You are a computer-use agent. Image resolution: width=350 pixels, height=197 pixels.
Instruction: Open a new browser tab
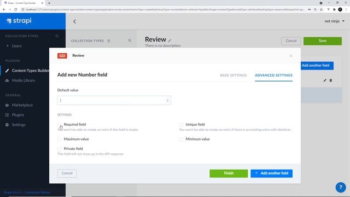[49, 3]
